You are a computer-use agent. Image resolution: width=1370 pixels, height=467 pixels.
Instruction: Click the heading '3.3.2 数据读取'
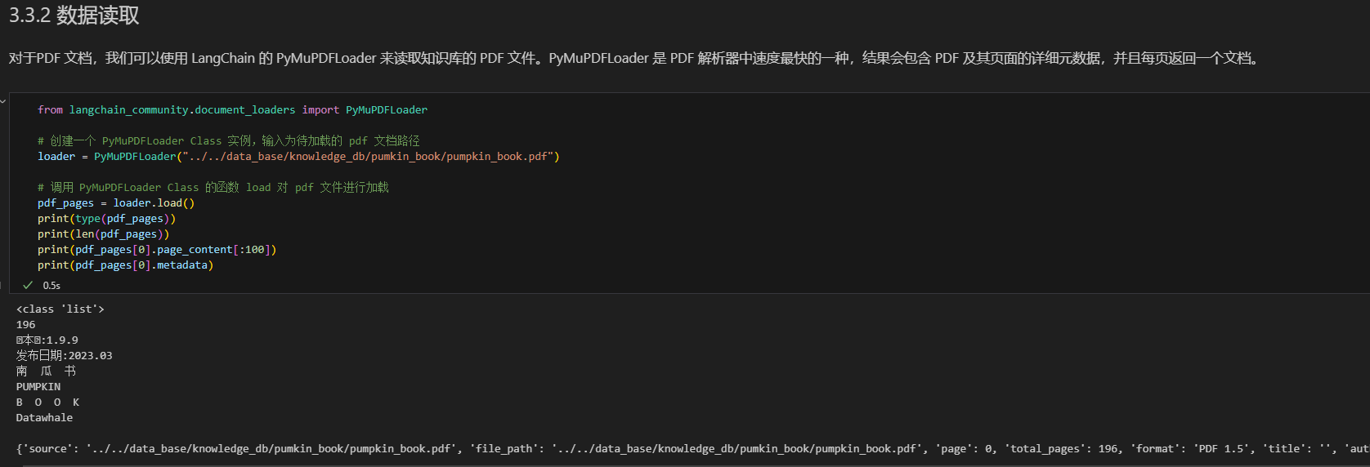(x=74, y=16)
